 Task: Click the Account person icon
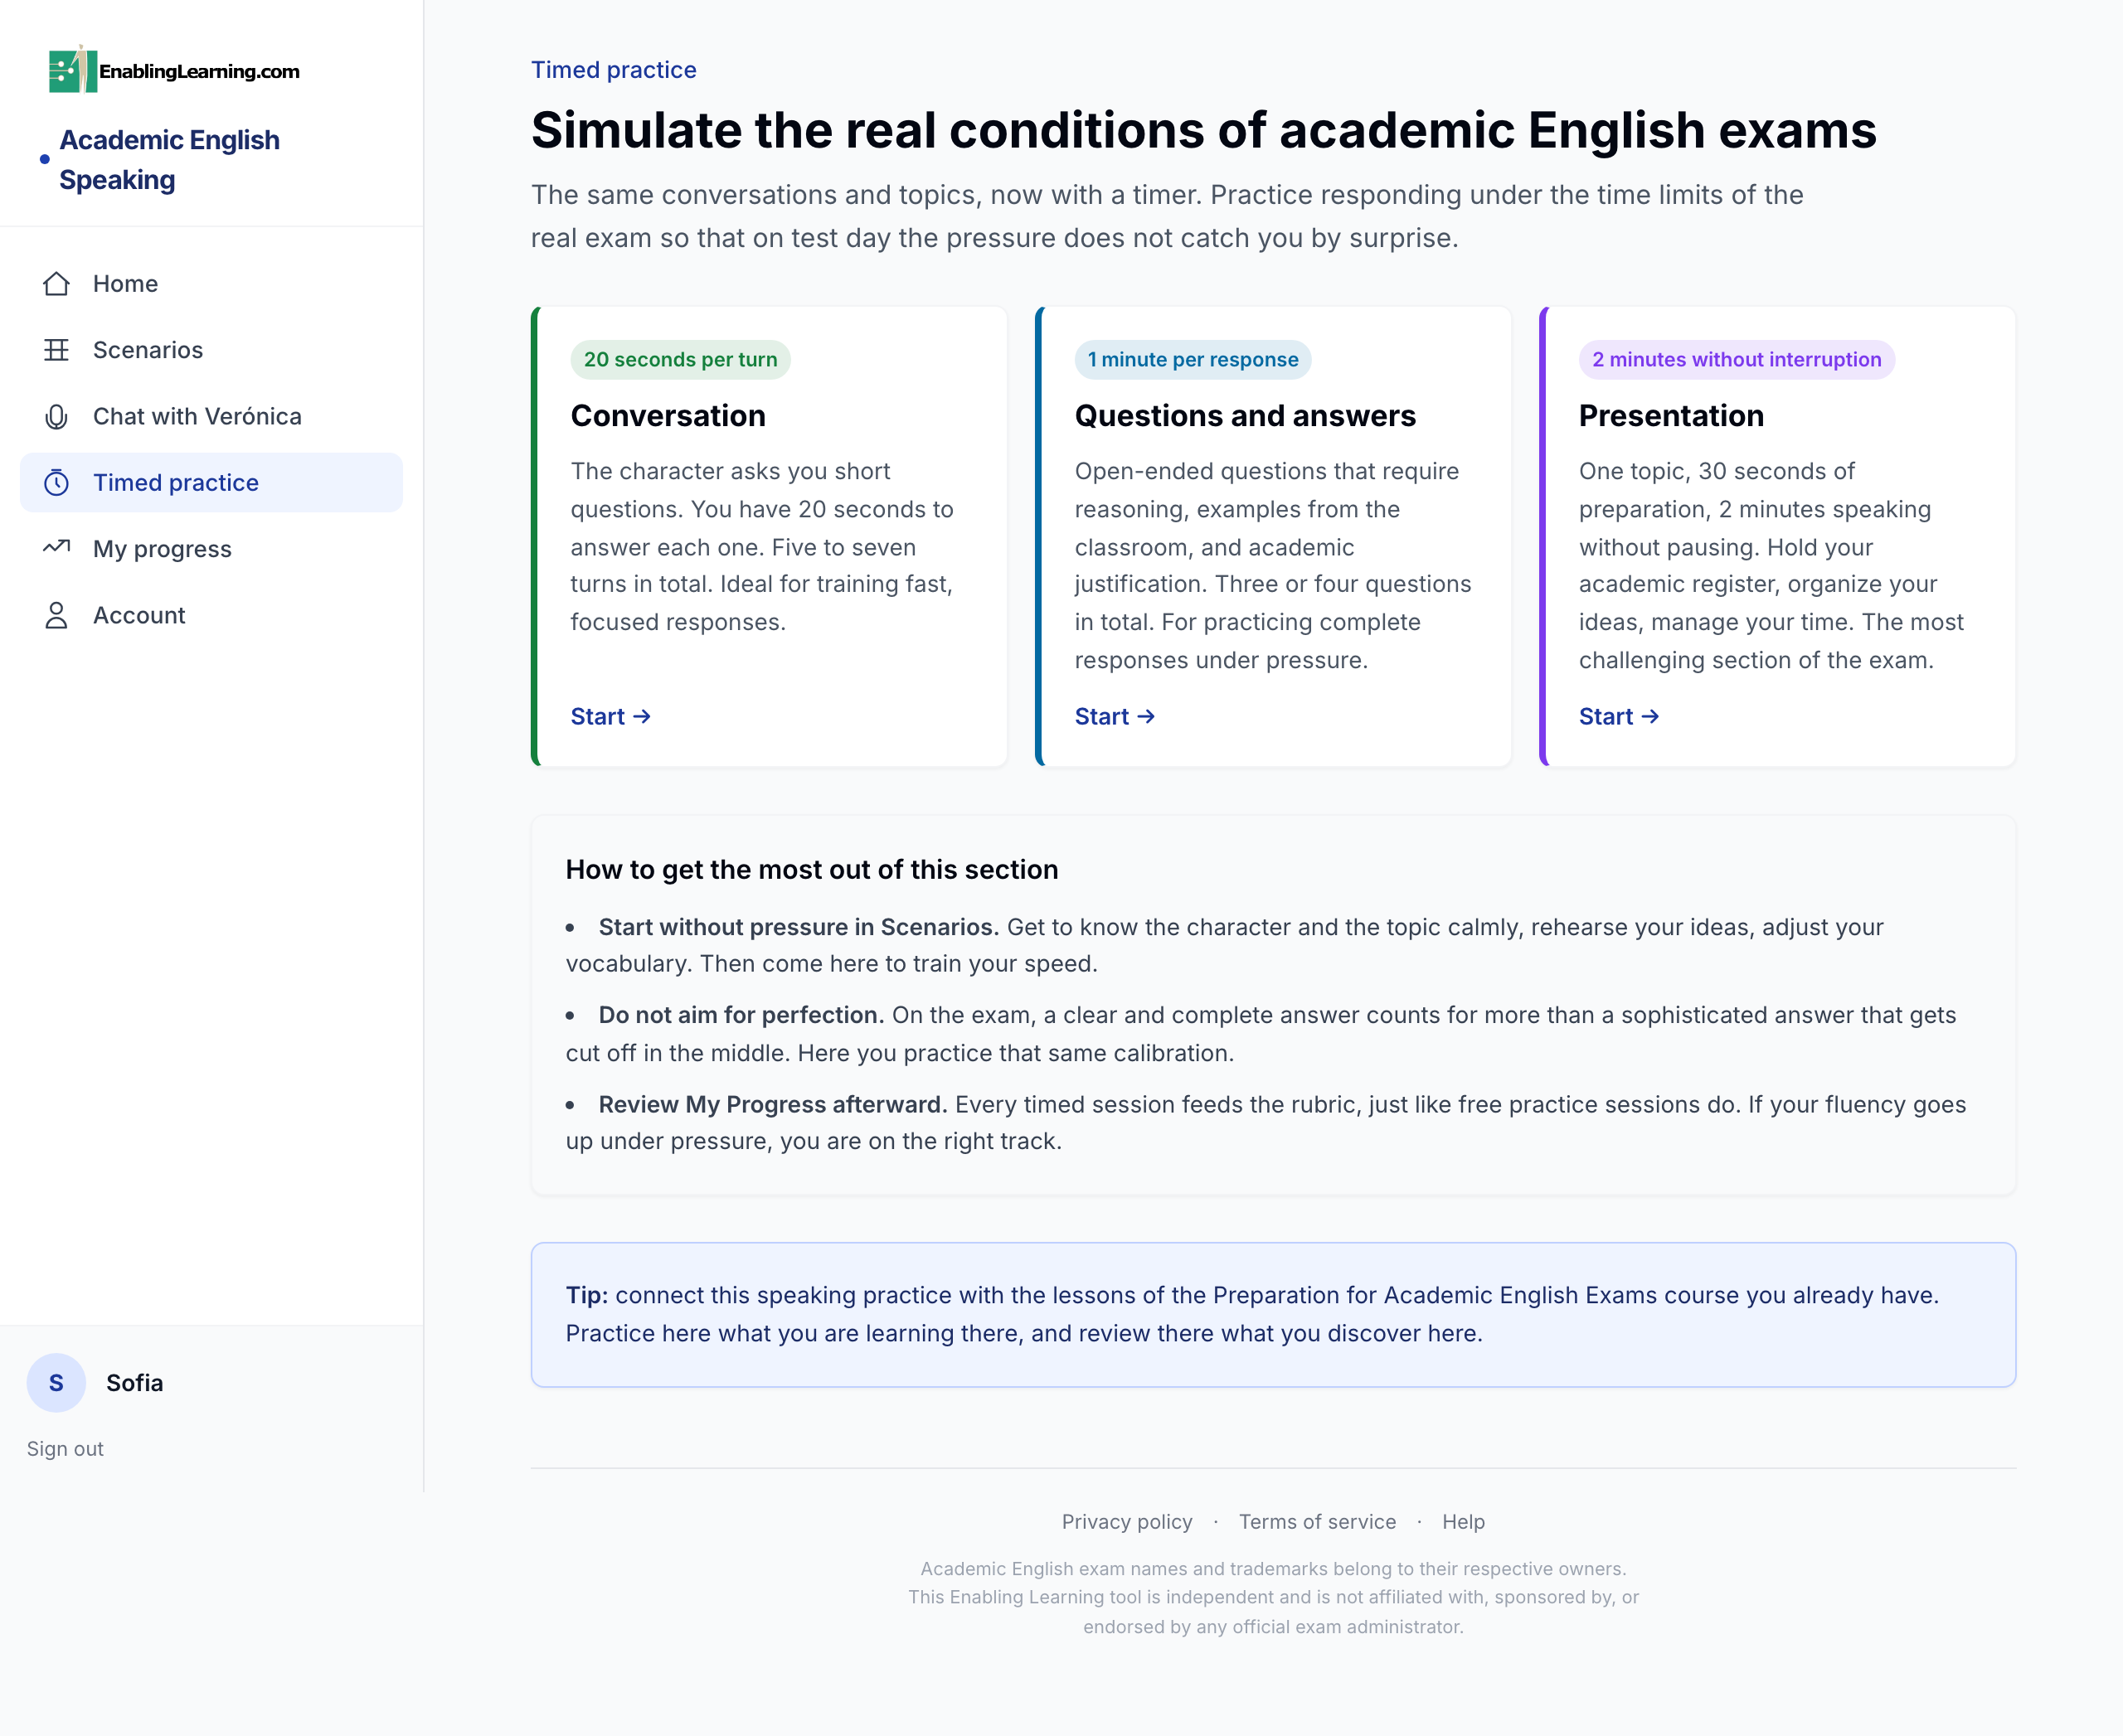56,616
